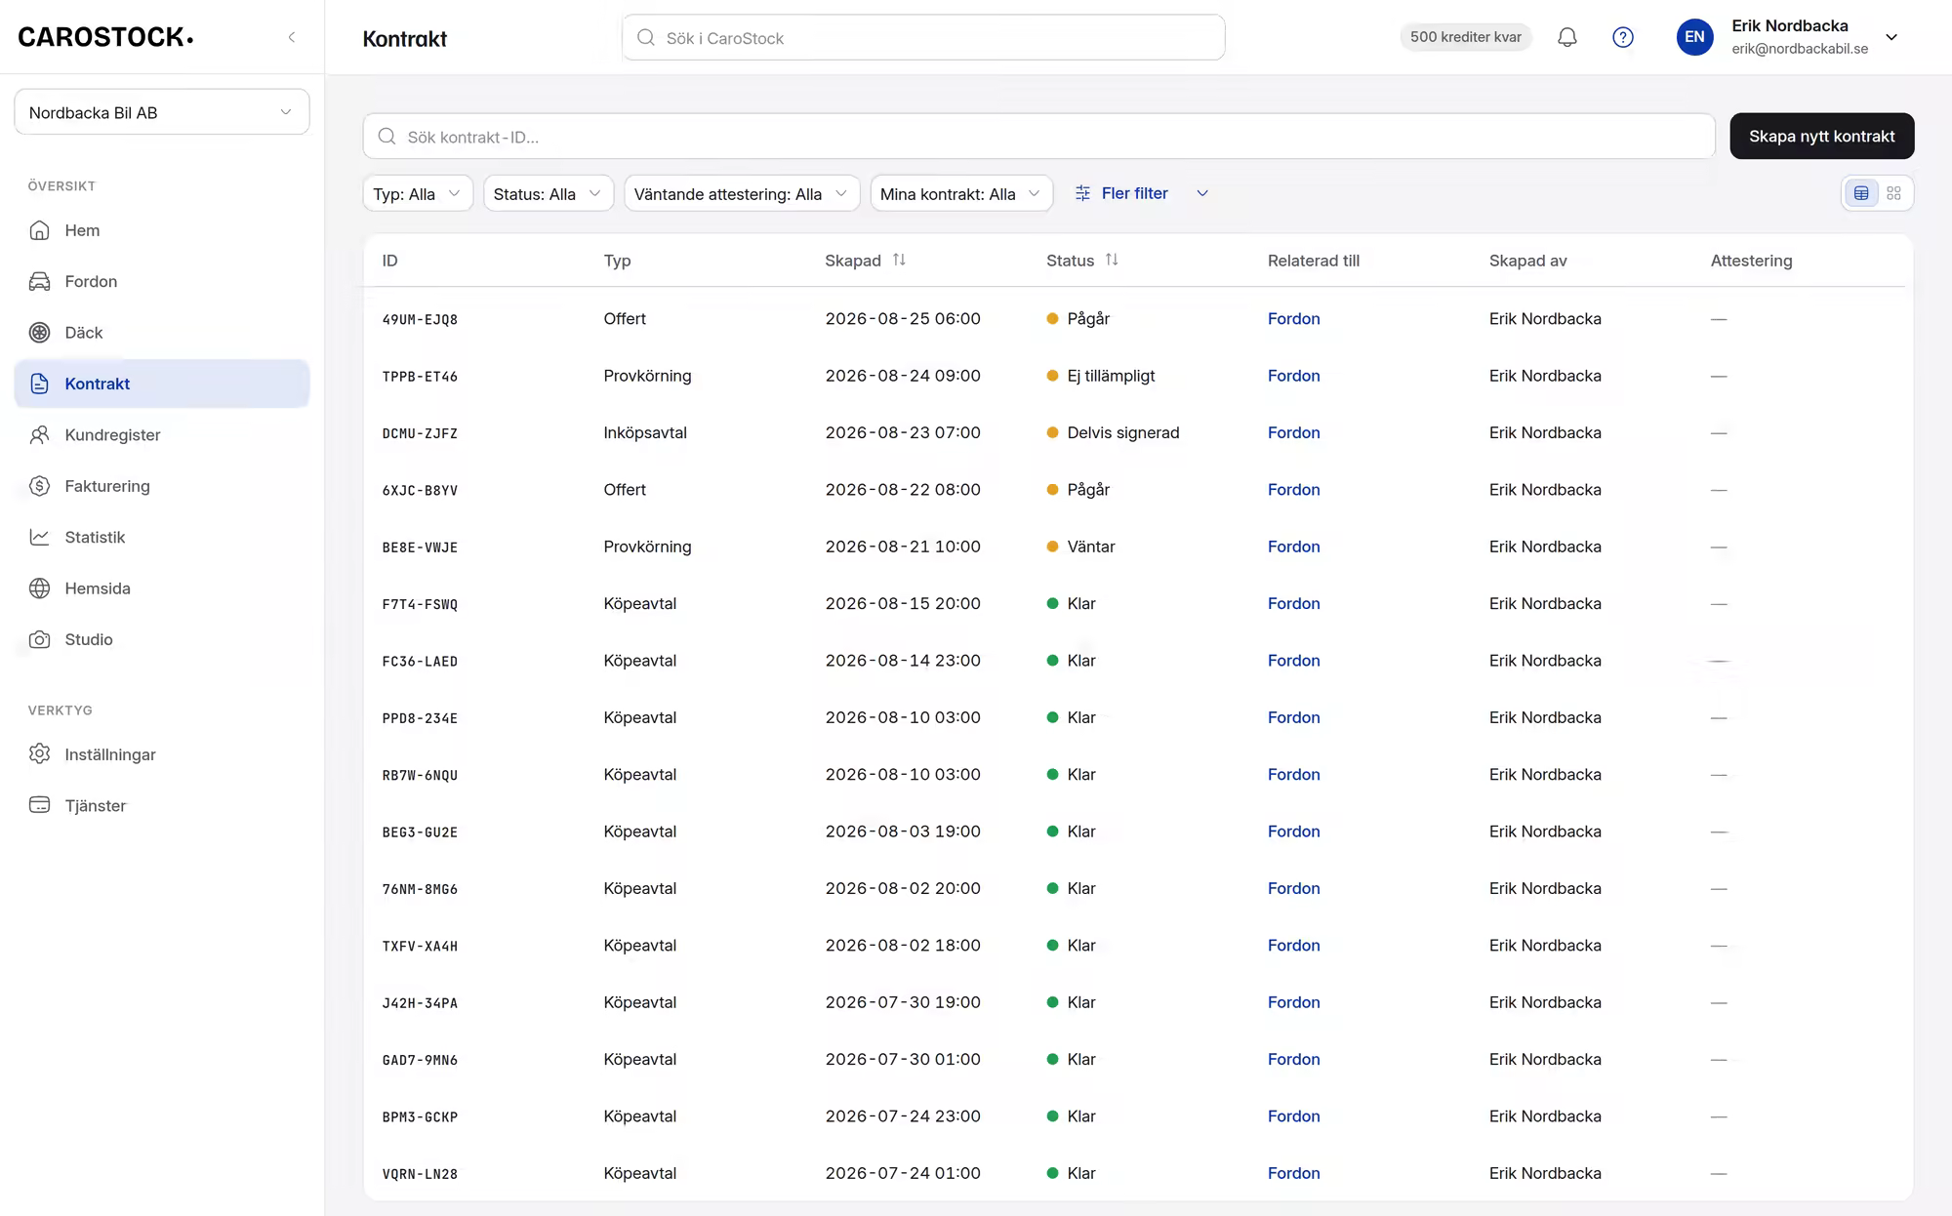
Task: Click Skapa nytt kontrakt
Action: pos(1821,136)
